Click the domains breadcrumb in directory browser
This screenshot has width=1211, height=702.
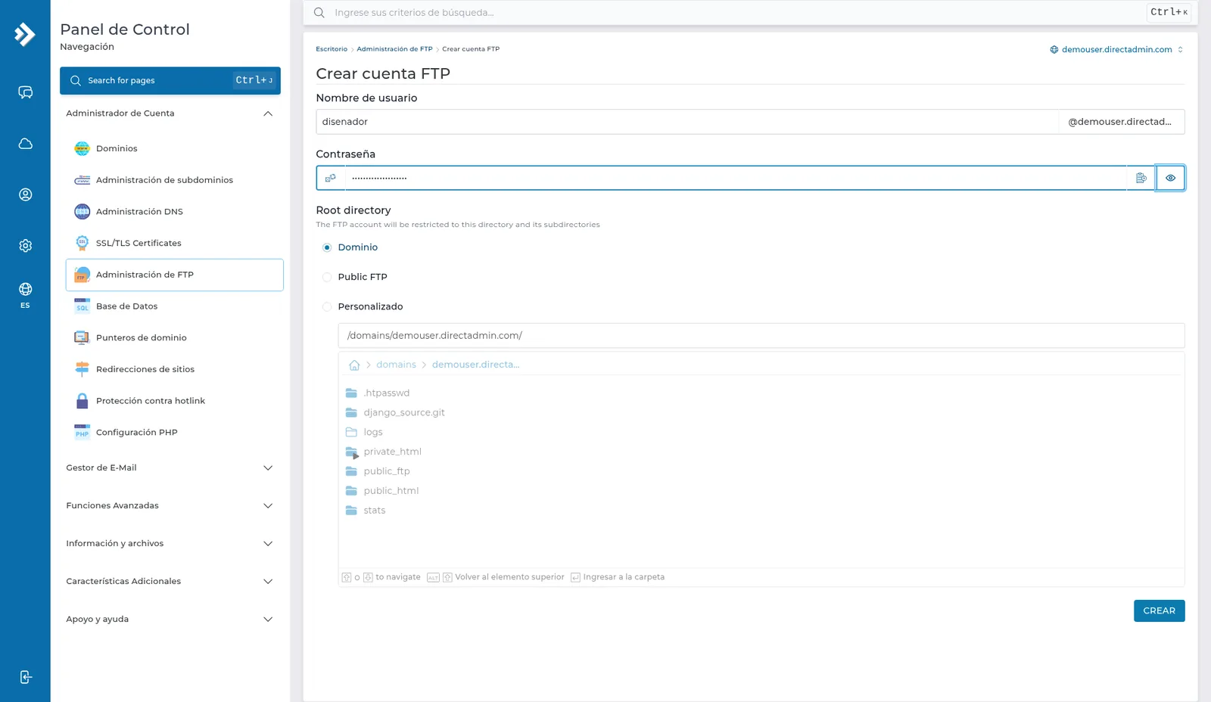tap(396, 365)
